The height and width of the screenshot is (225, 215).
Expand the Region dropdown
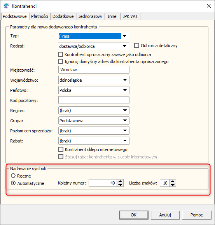[x=94, y=111]
